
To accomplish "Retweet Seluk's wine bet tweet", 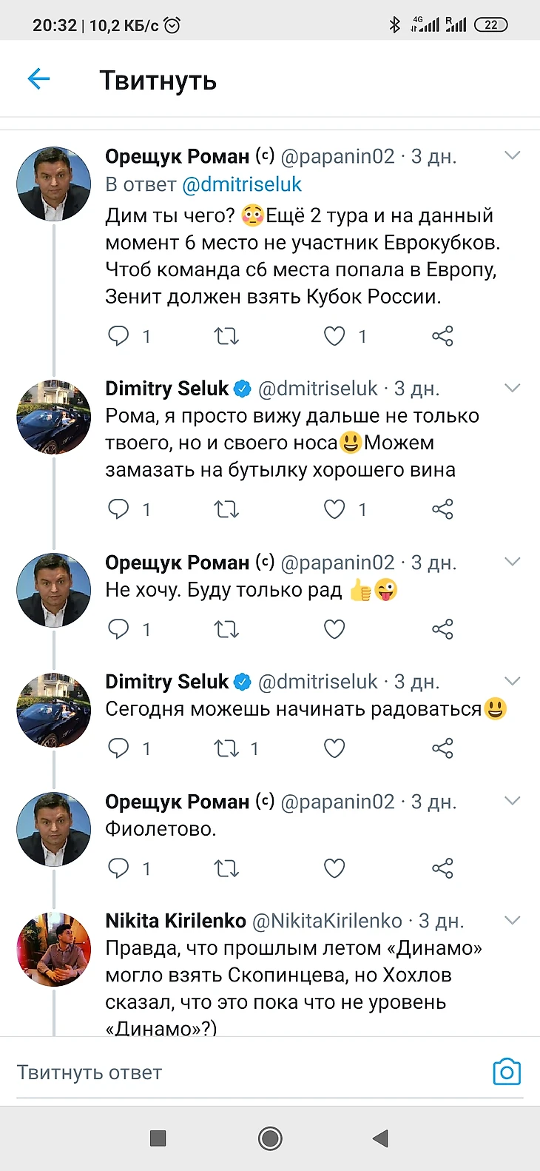I will click(x=226, y=509).
